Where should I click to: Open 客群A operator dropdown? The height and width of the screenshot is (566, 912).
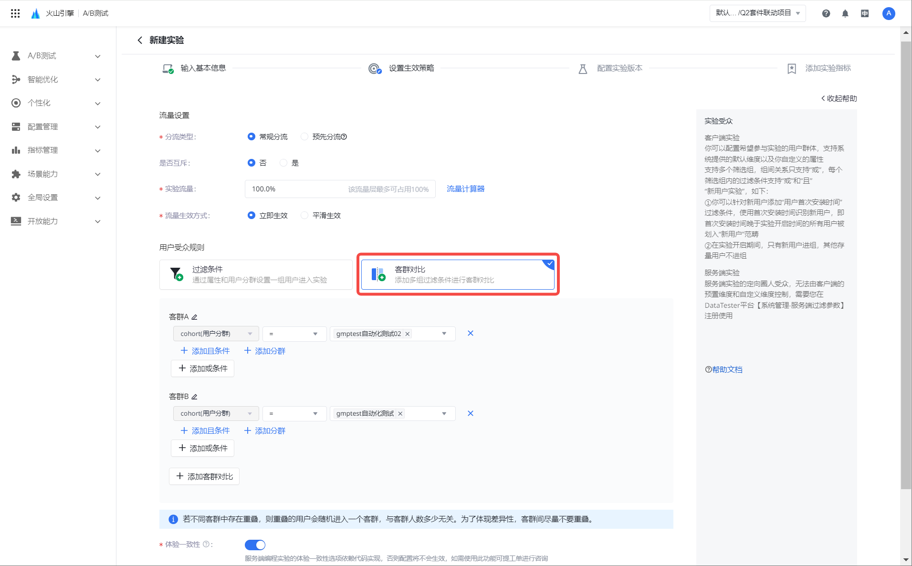tap(294, 334)
